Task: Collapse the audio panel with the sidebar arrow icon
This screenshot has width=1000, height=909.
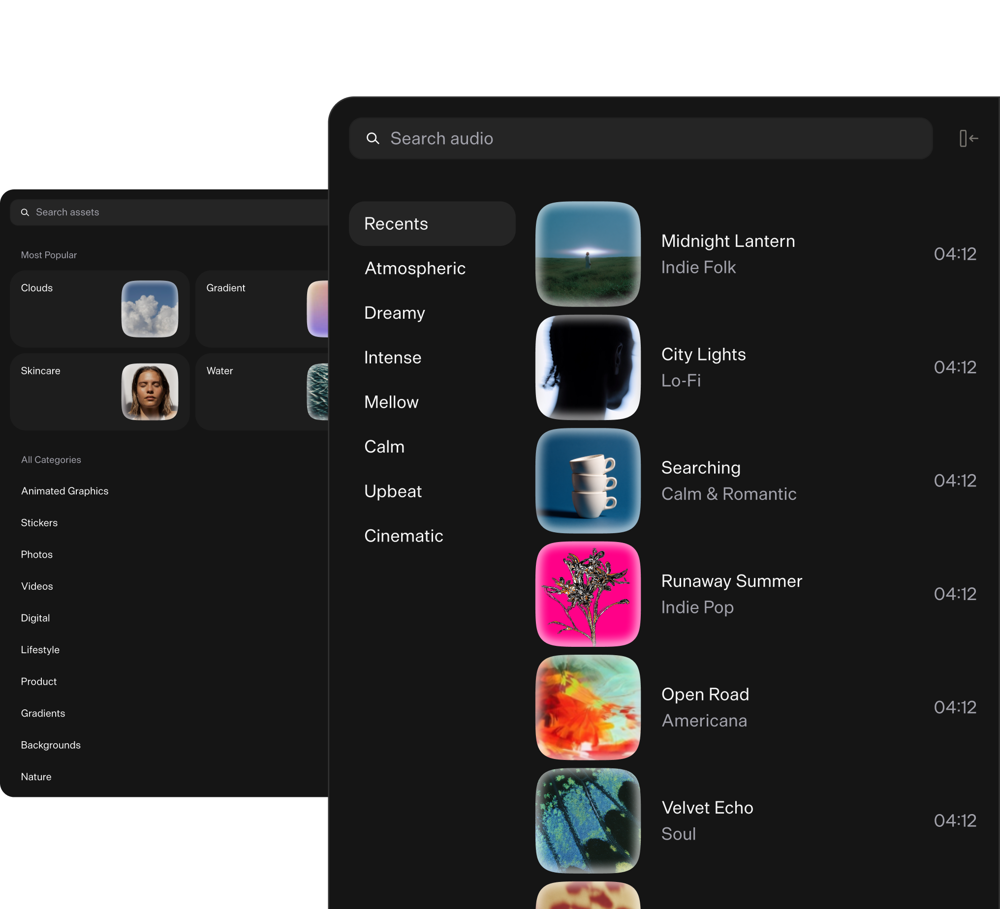Action: click(x=968, y=138)
